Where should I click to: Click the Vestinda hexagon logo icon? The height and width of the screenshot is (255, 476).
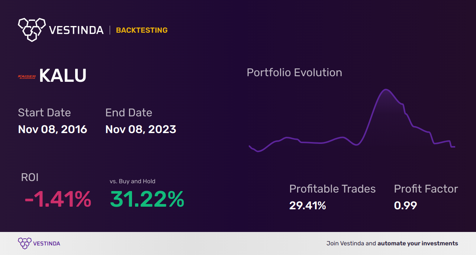pos(32,29)
